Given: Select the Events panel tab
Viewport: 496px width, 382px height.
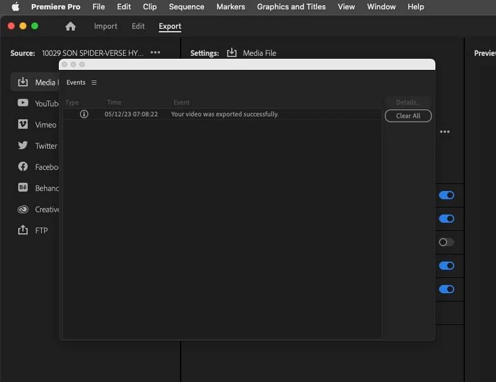Looking at the screenshot, I should [76, 82].
